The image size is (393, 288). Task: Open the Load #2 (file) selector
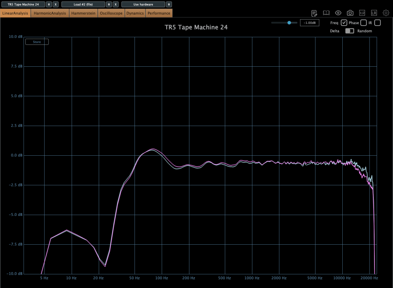[x=83, y=5]
